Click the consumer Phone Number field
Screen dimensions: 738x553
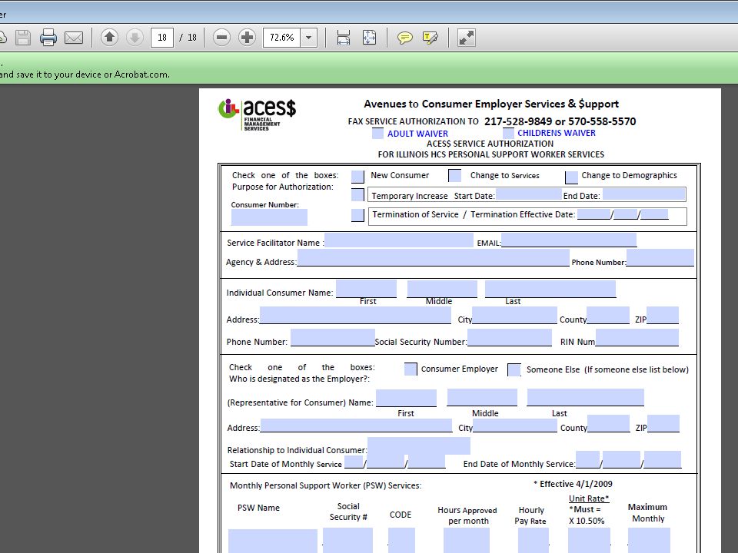tap(333, 338)
